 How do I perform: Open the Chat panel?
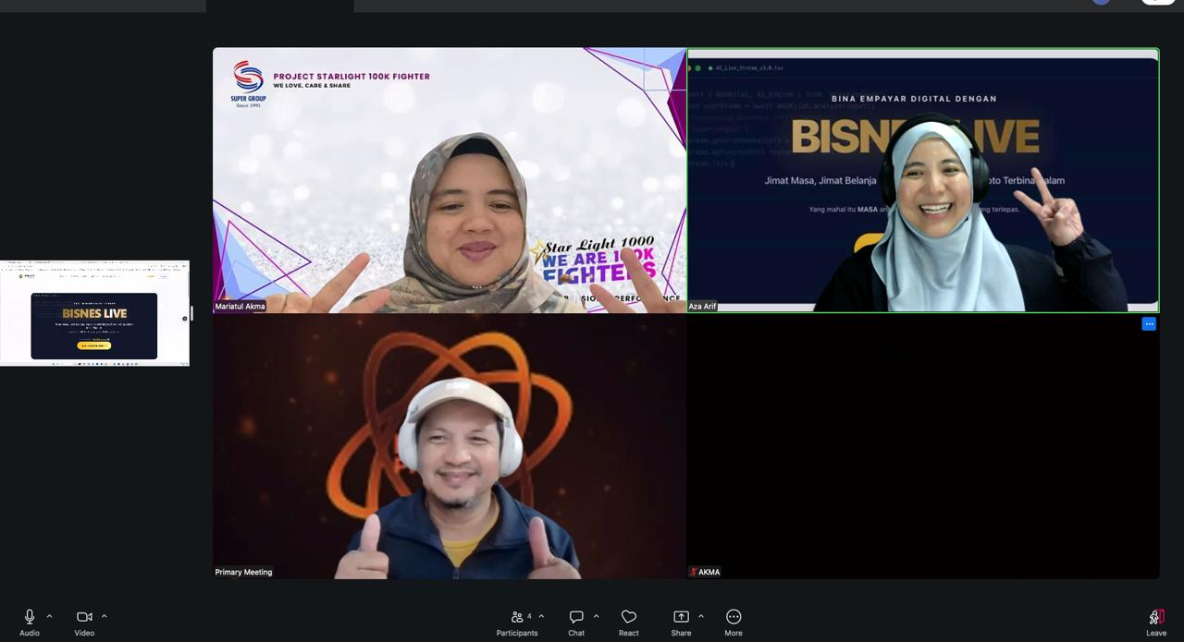pos(576,623)
